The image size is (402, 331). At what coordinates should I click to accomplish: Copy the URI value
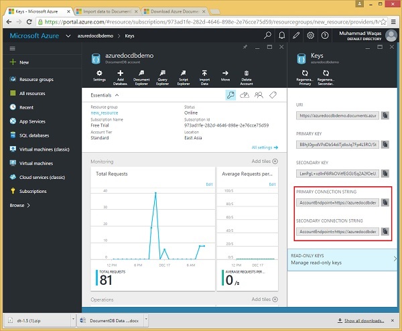tap(385, 115)
